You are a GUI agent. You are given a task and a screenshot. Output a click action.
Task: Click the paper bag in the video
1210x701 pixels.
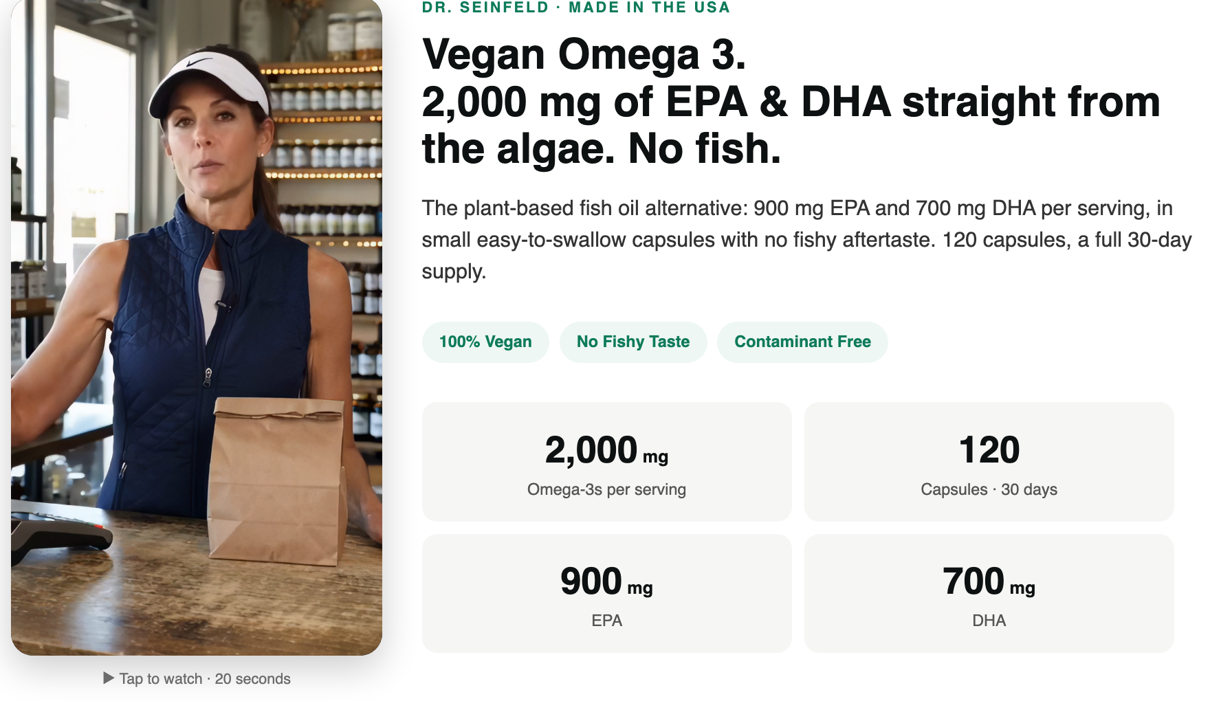(277, 481)
